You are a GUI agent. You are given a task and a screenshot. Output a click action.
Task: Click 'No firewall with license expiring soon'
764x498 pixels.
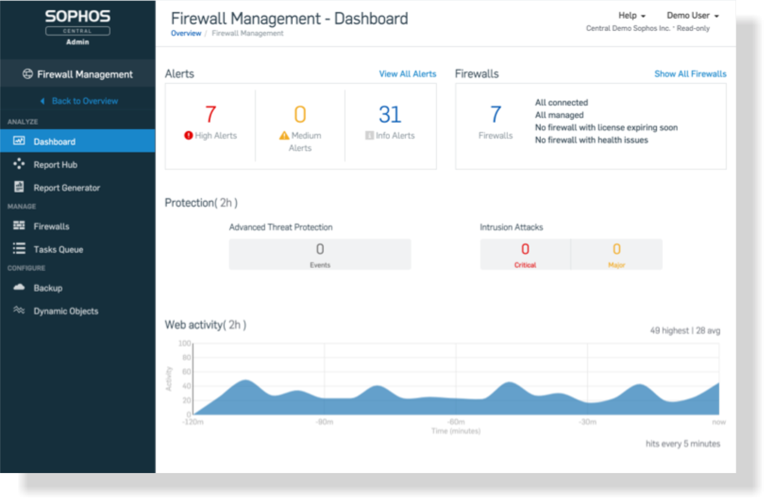(x=606, y=128)
